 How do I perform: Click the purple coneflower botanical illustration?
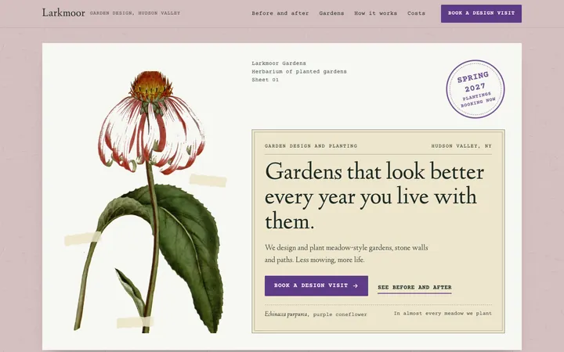coord(150,202)
